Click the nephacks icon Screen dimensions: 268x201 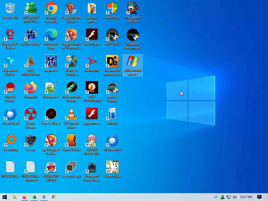pyautogui.click(x=51, y=63)
